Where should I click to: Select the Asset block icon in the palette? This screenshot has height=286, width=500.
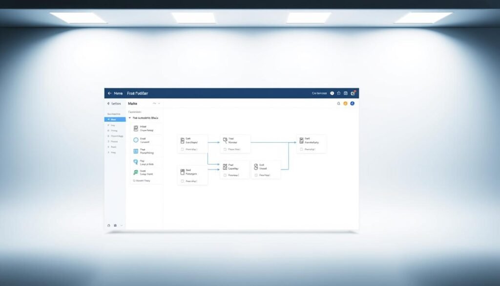pos(135,128)
